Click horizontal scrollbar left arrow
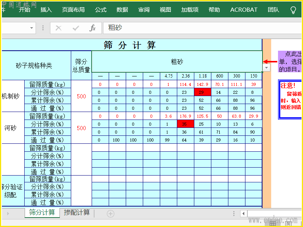Viewport: 303px width, 227px height. [243, 213]
